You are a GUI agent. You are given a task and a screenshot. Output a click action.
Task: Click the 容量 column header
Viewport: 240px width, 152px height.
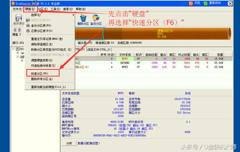coord(216,55)
